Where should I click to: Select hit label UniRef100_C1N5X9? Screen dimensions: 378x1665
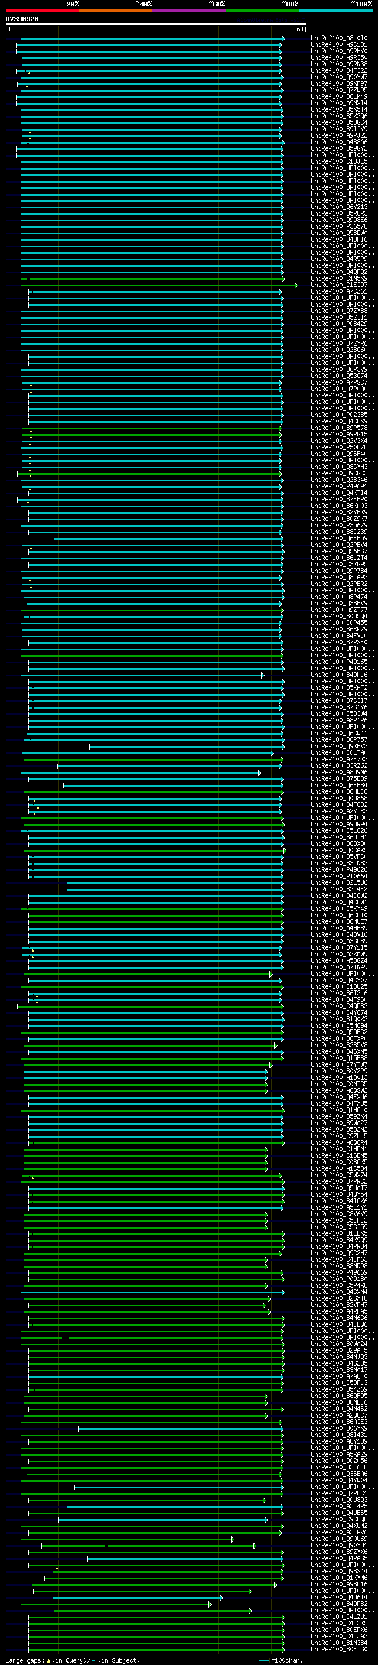[339, 279]
